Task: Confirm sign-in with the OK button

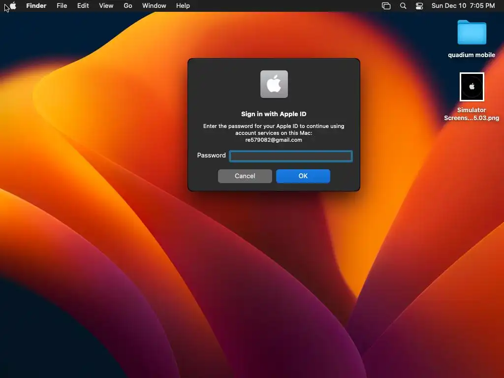Action: (x=303, y=176)
